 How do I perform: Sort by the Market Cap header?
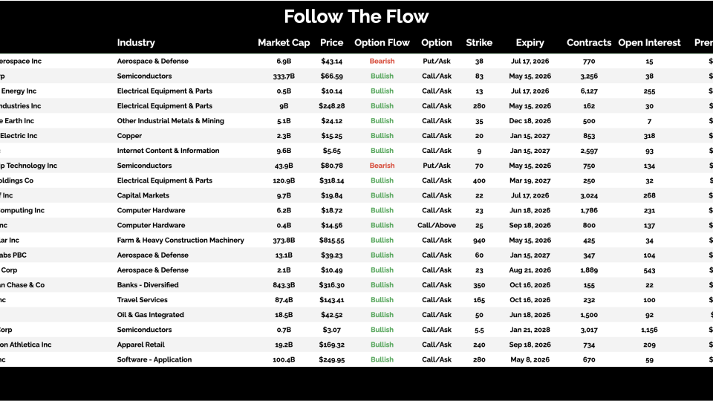282,42
